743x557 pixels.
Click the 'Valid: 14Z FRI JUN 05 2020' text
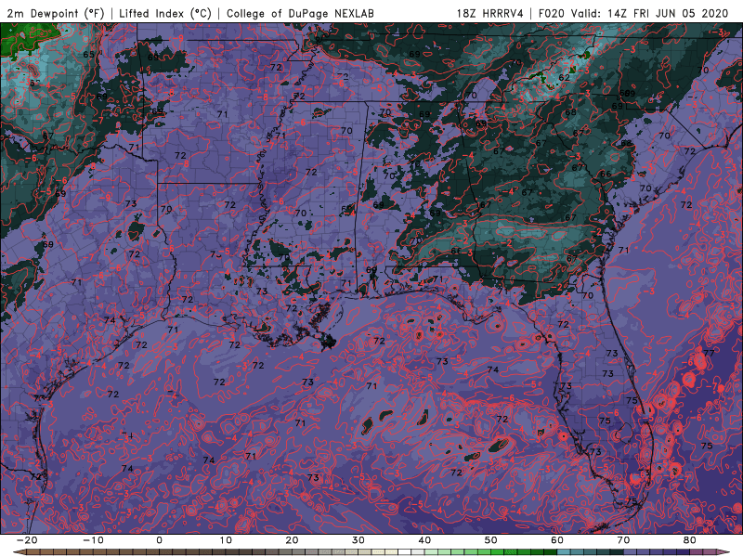(x=649, y=14)
